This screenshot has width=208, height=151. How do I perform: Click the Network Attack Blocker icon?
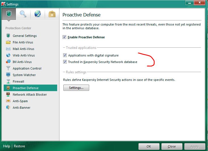(x=8, y=94)
